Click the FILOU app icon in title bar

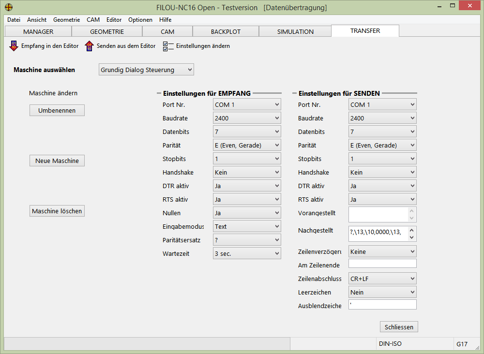[x=9, y=7]
